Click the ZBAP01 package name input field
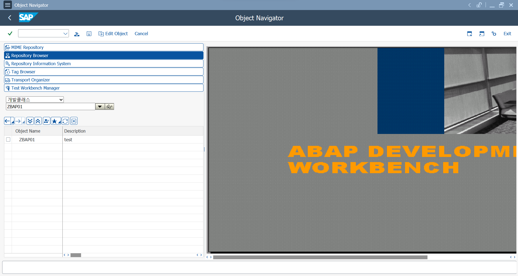Image resolution: width=518 pixels, height=276 pixels. [x=51, y=107]
